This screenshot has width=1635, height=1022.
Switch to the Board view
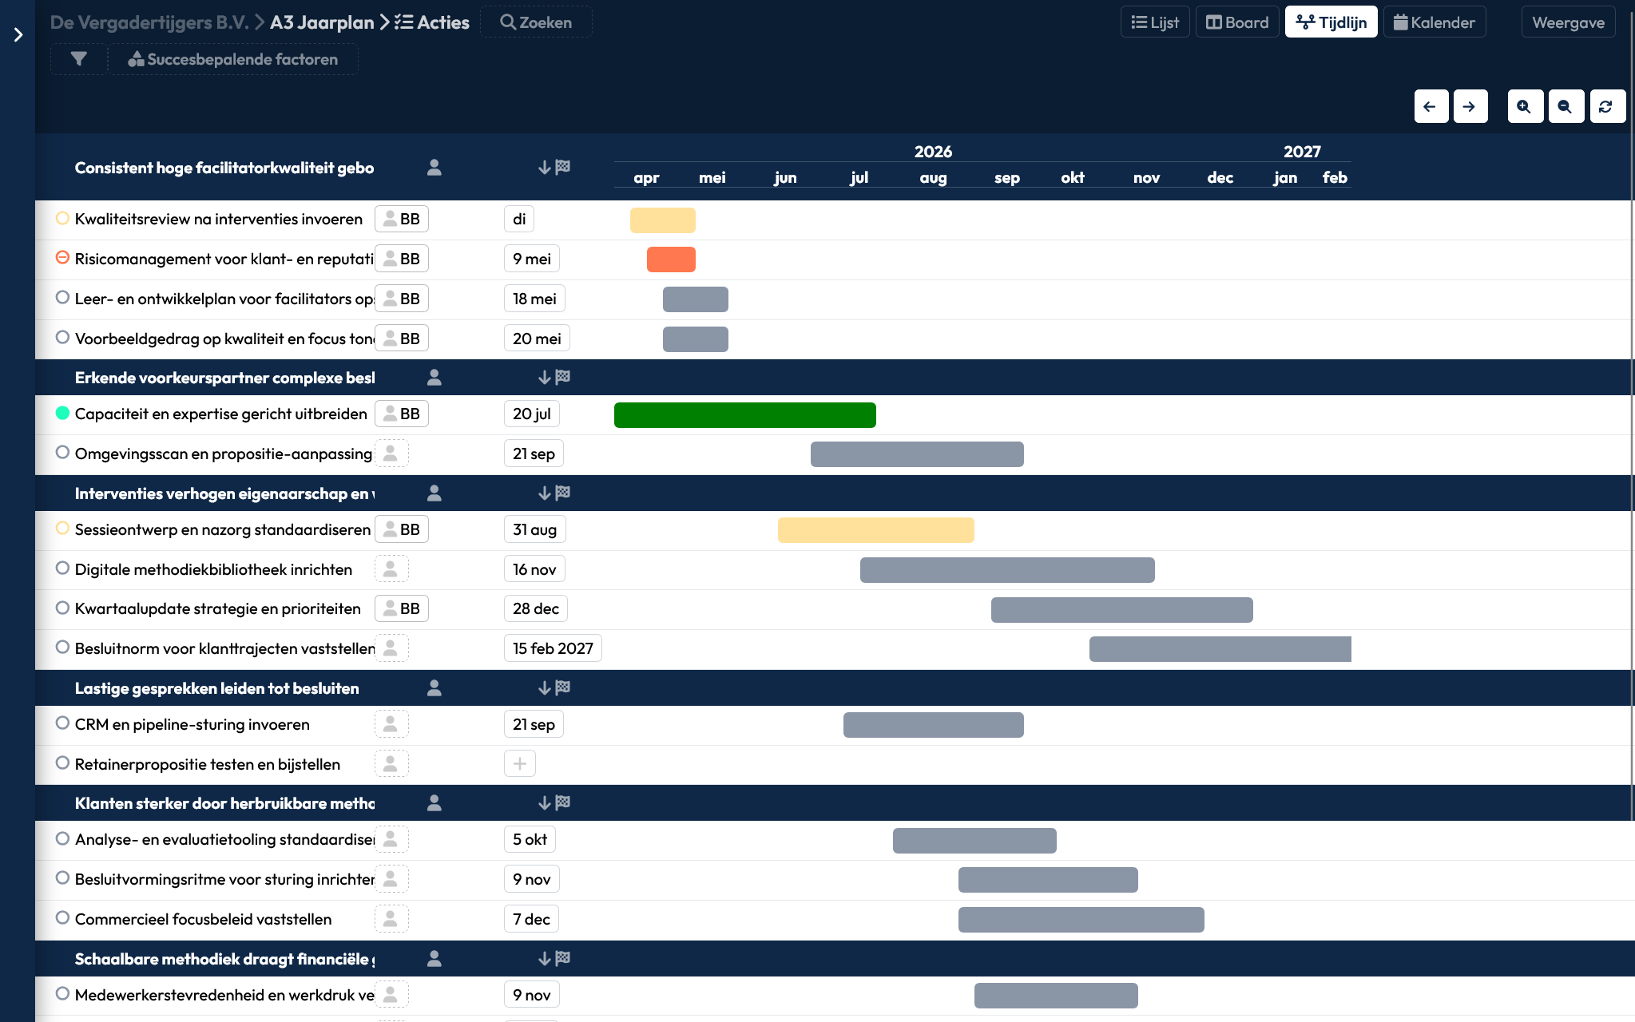1237,22
